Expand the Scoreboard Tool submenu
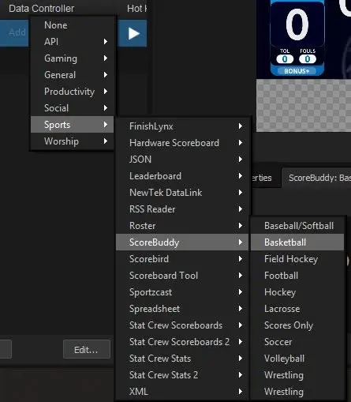Image resolution: width=351 pixels, height=402 pixels. 182,276
